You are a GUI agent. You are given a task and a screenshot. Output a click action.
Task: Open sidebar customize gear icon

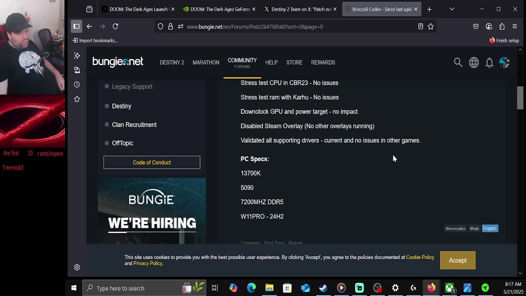[77, 267]
